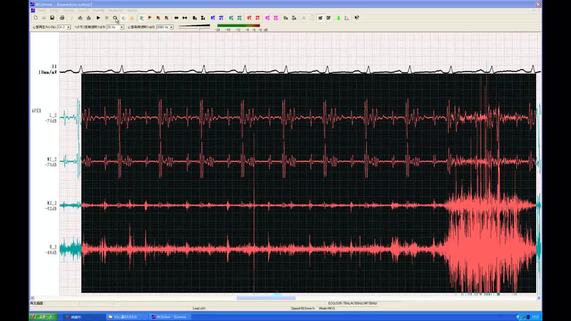
Task: Open the 2000 Hz high-cut filter dropdown
Action: tap(171, 27)
